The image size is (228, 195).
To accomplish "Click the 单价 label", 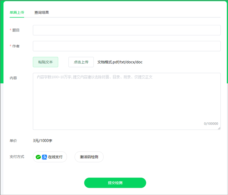I will click(x=13, y=140).
